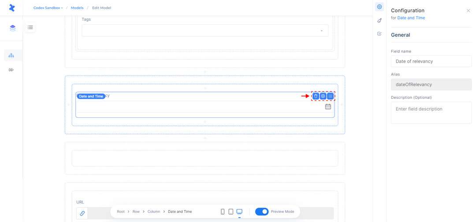The width and height of the screenshot is (476, 222).
Task: Click the Description (Optional) label
Action: [411, 97]
